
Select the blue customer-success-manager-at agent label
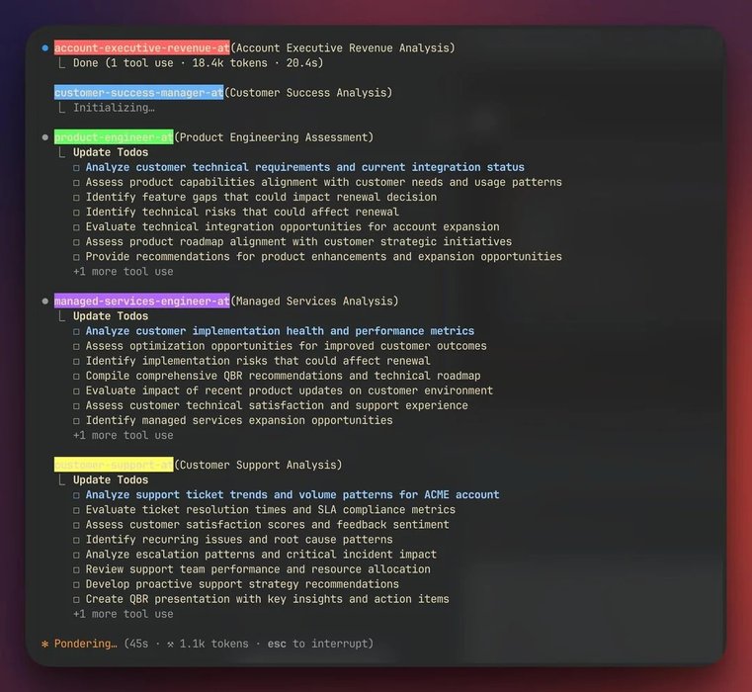tap(138, 93)
